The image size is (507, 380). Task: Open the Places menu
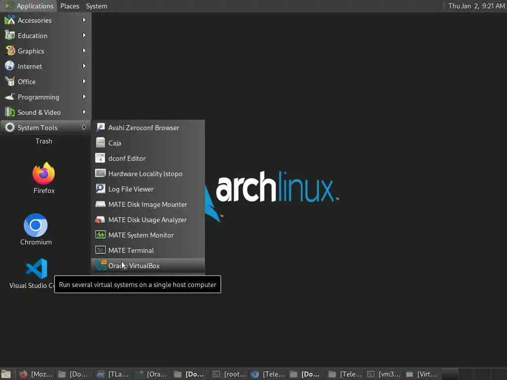point(69,6)
